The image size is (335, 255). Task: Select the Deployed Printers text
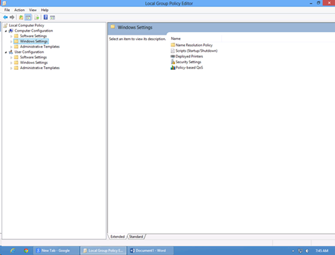point(189,56)
